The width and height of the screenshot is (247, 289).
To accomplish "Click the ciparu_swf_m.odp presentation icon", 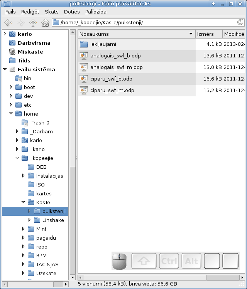I will (x=84, y=91).
